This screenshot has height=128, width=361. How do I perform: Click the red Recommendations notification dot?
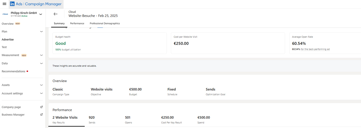[27, 71]
